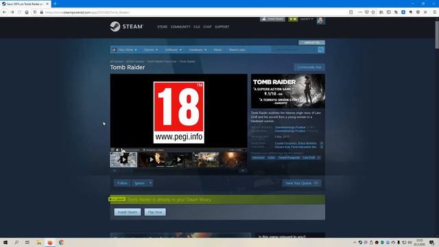
Task: Open the Windows Start menu
Action: coord(5,242)
